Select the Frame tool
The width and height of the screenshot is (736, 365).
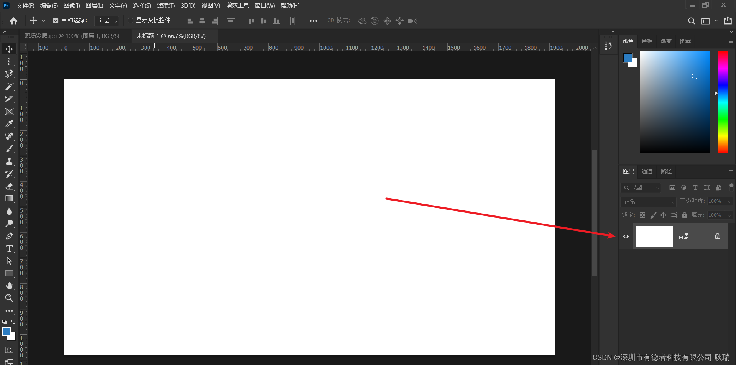click(9, 111)
